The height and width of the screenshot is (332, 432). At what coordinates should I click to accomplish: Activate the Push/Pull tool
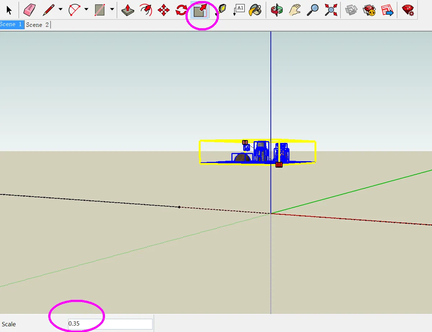[x=128, y=10]
